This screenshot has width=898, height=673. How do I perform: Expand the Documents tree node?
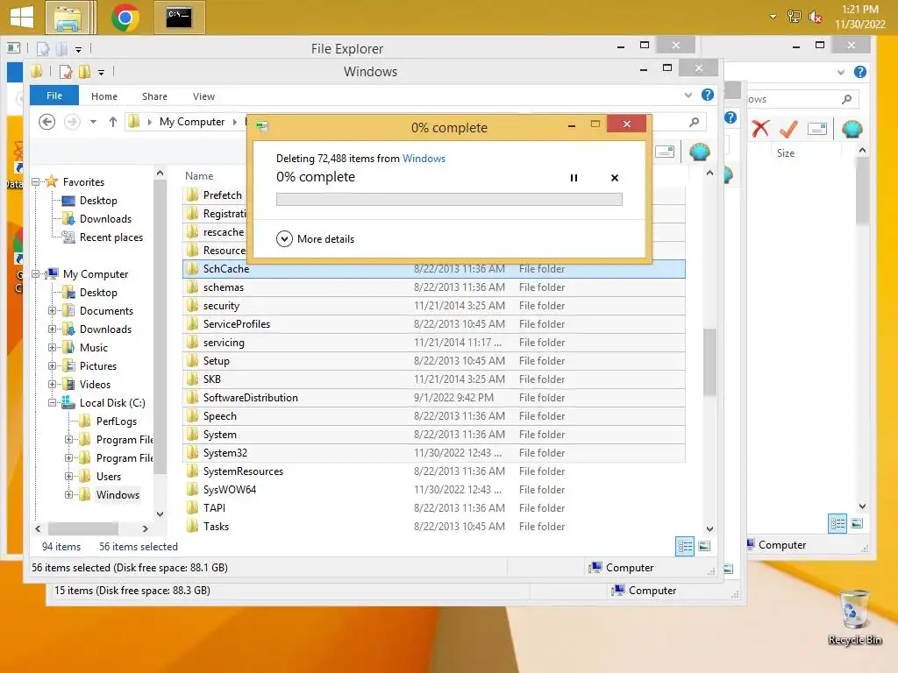tap(52, 311)
